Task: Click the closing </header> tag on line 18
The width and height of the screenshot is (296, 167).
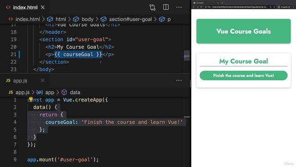Action: (x=53, y=32)
